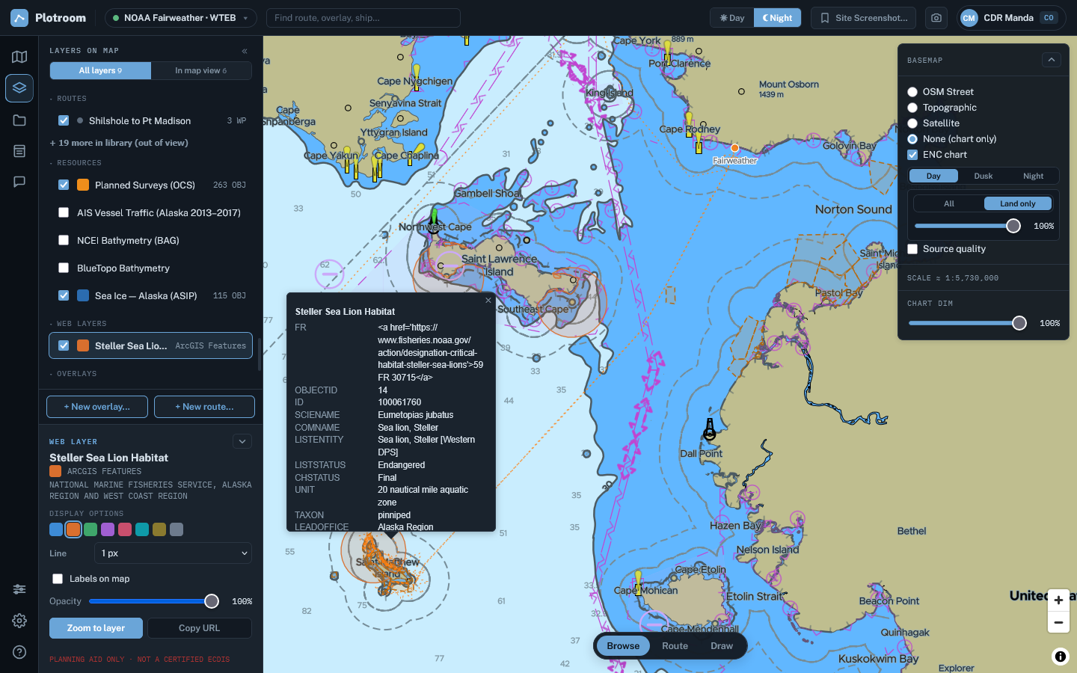Expand 19 more in library routes
This screenshot has height=673, width=1077.
[x=119, y=143]
